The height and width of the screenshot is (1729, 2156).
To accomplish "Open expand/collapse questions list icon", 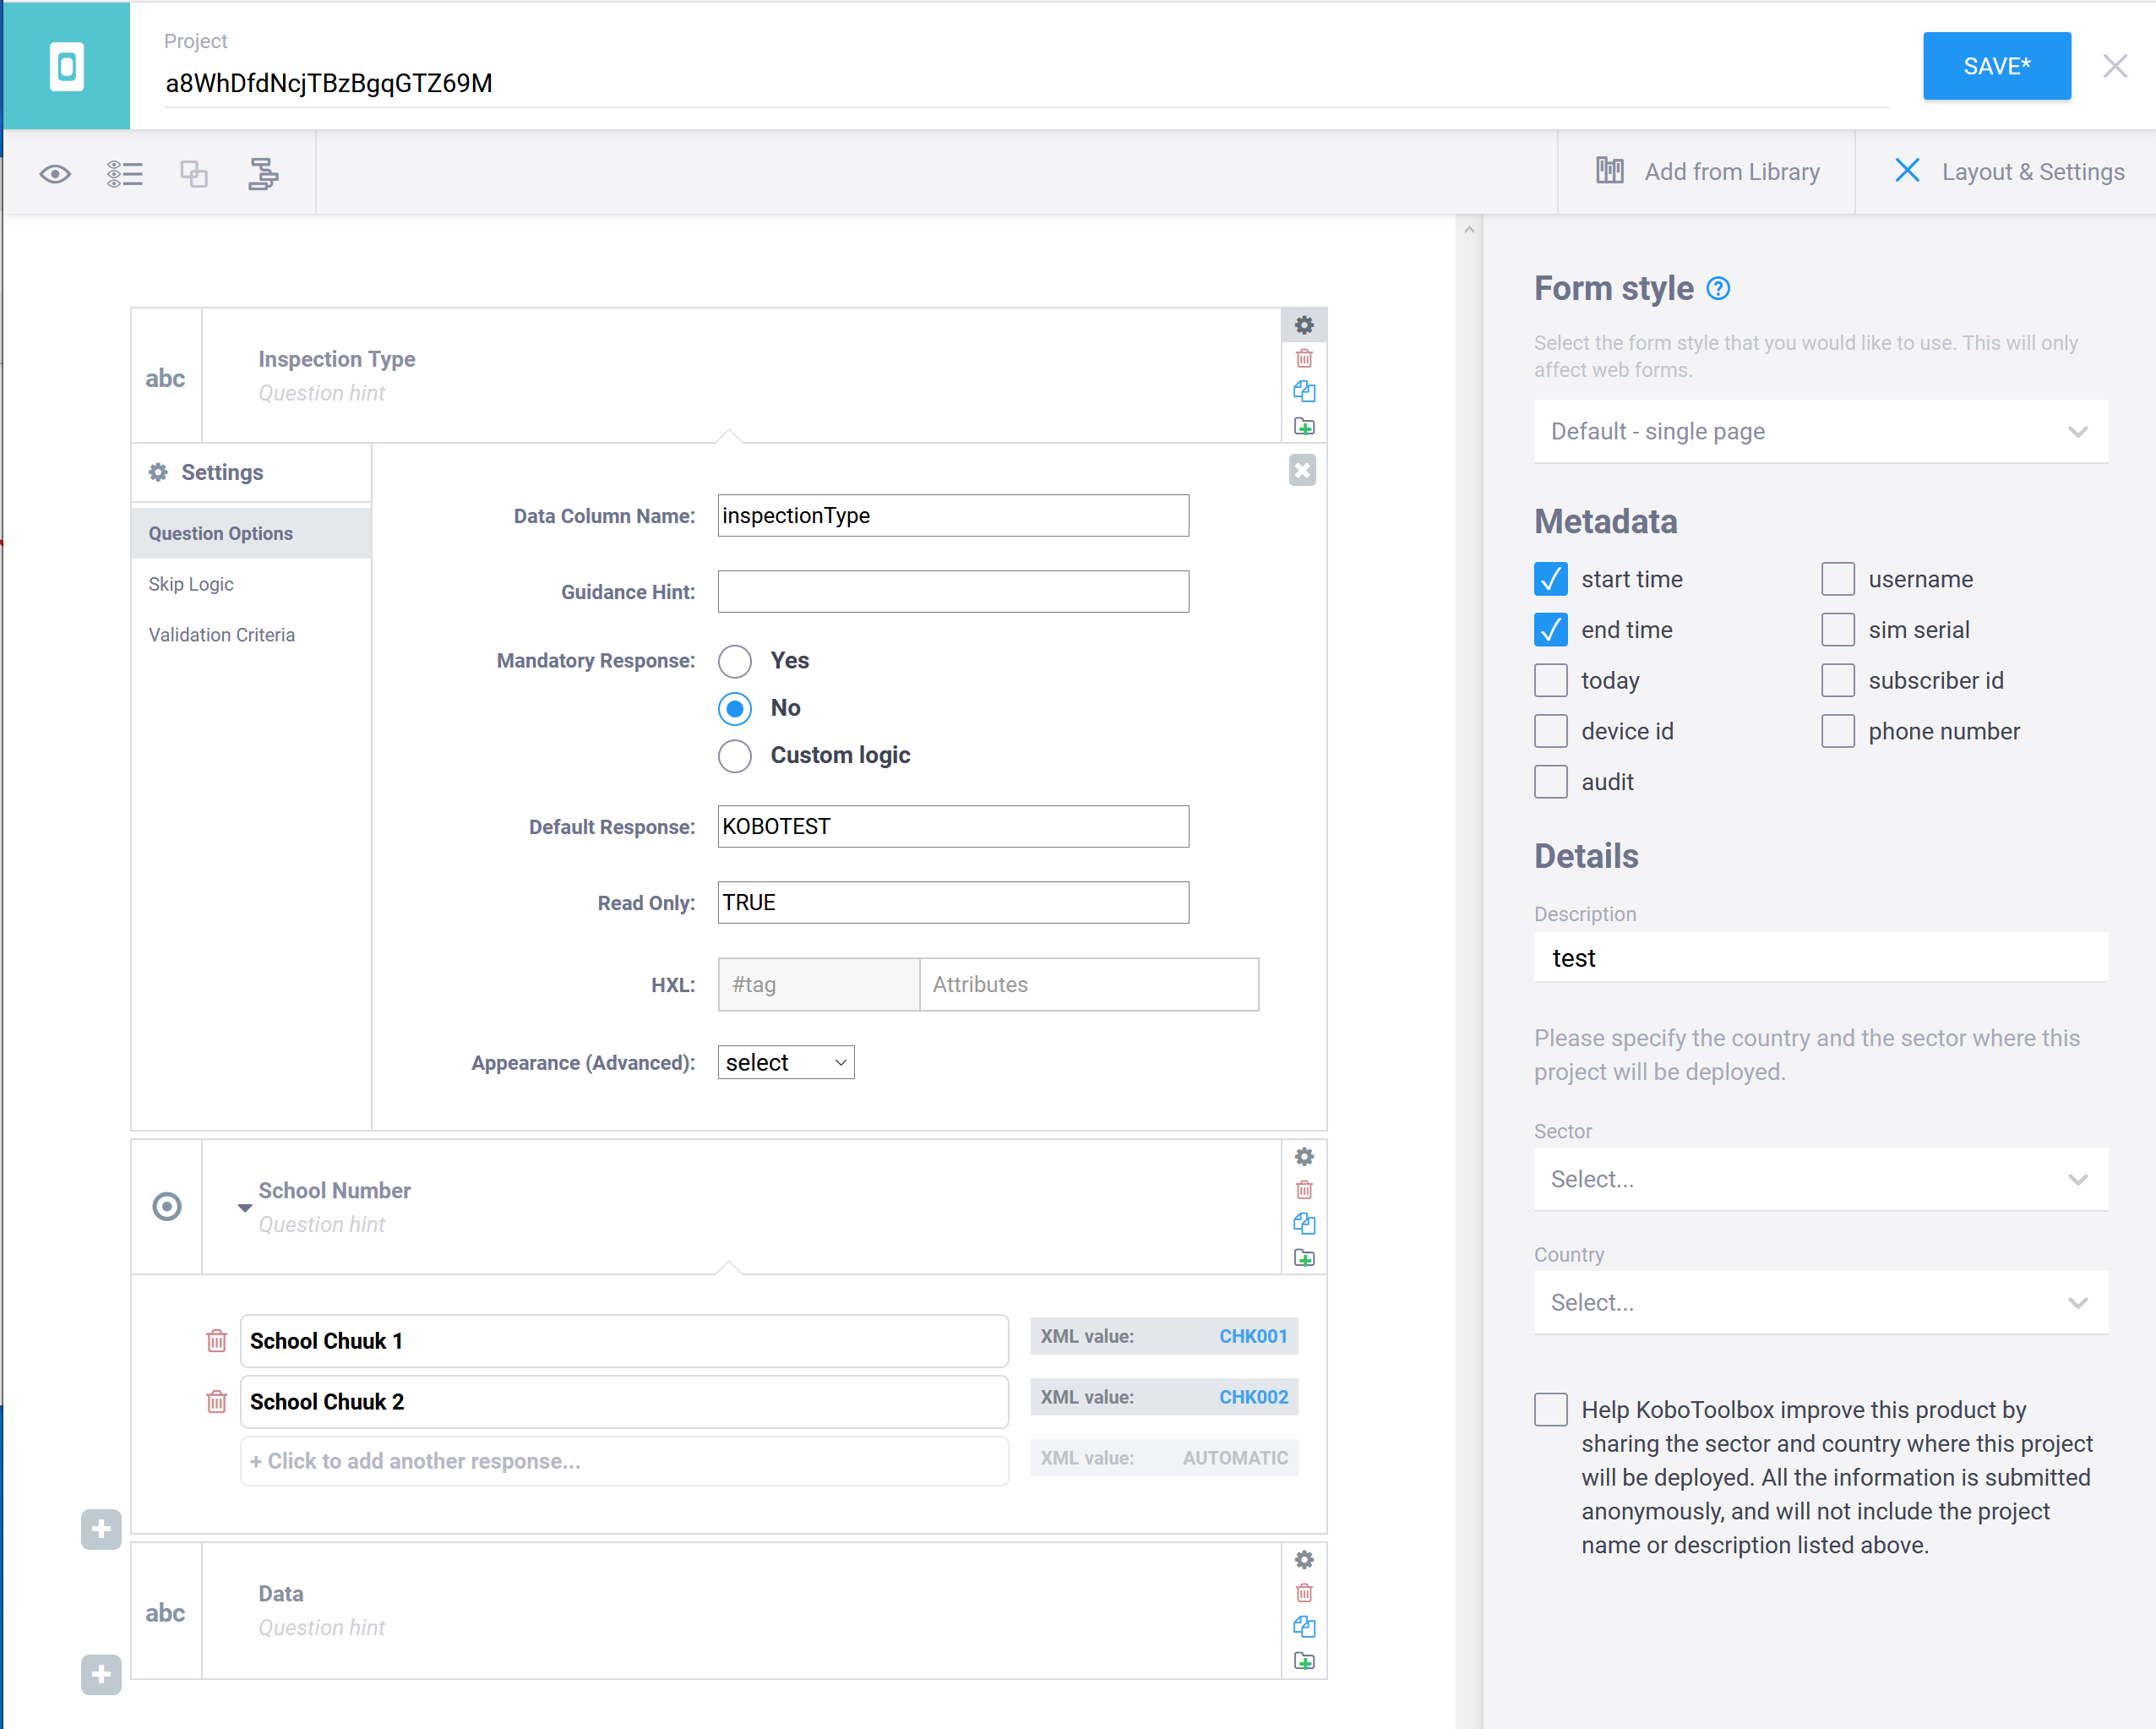I will click(x=125, y=174).
